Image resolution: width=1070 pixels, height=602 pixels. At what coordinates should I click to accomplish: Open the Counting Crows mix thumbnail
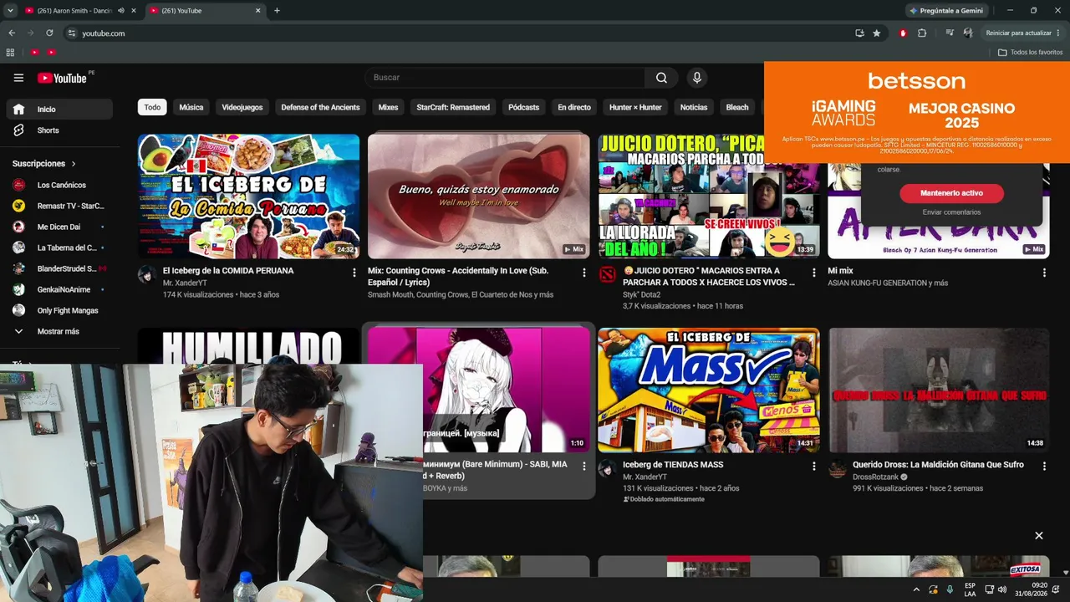coord(478,196)
